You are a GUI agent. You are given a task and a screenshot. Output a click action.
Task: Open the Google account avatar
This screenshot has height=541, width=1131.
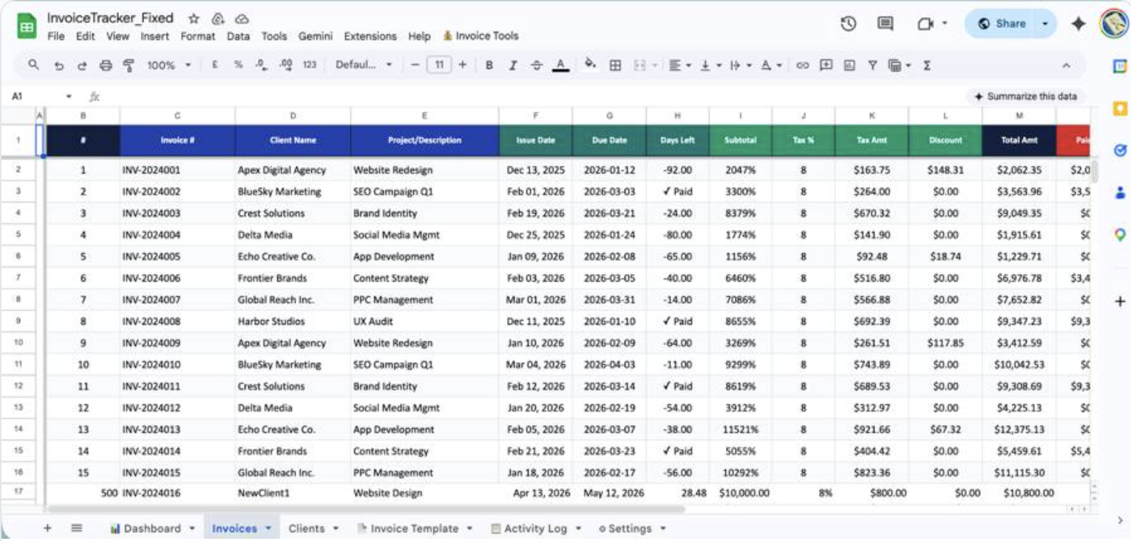[1113, 24]
